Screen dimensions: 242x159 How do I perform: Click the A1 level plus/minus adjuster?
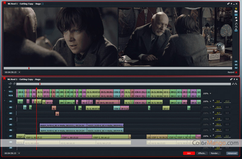[x=213, y=101]
